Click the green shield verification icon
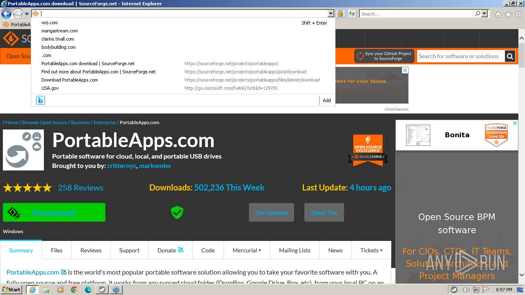Viewport: 525px width, 295px height. [177, 212]
